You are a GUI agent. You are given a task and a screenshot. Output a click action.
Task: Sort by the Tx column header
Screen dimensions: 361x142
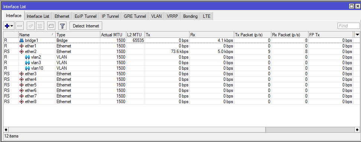167,35
